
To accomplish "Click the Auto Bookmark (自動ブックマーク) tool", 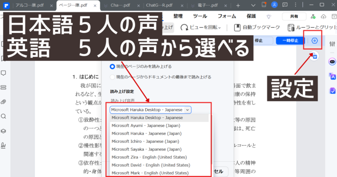I will (257, 28).
